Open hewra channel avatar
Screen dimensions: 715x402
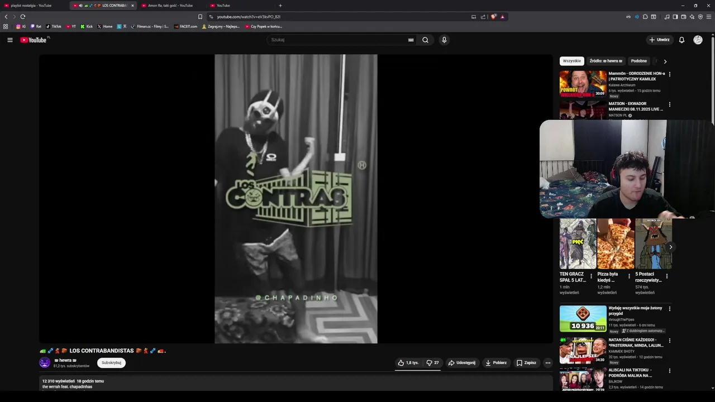[x=45, y=362]
